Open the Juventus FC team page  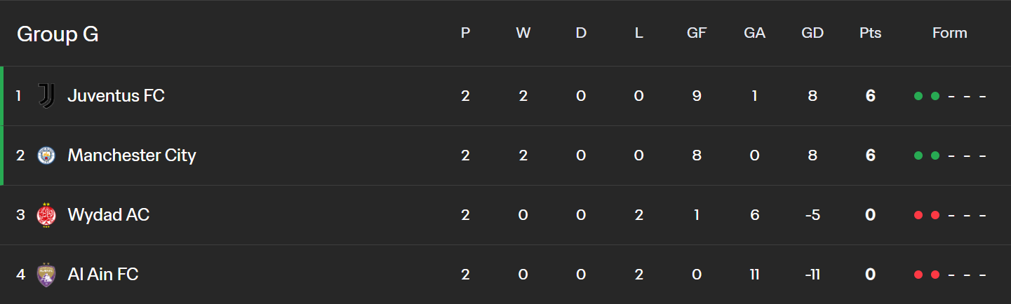tap(116, 96)
